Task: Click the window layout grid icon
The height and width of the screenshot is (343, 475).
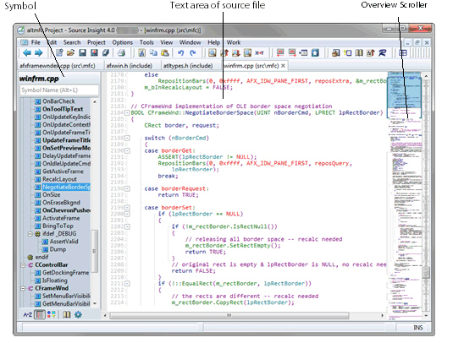Action: pyautogui.click(x=402, y=53)
